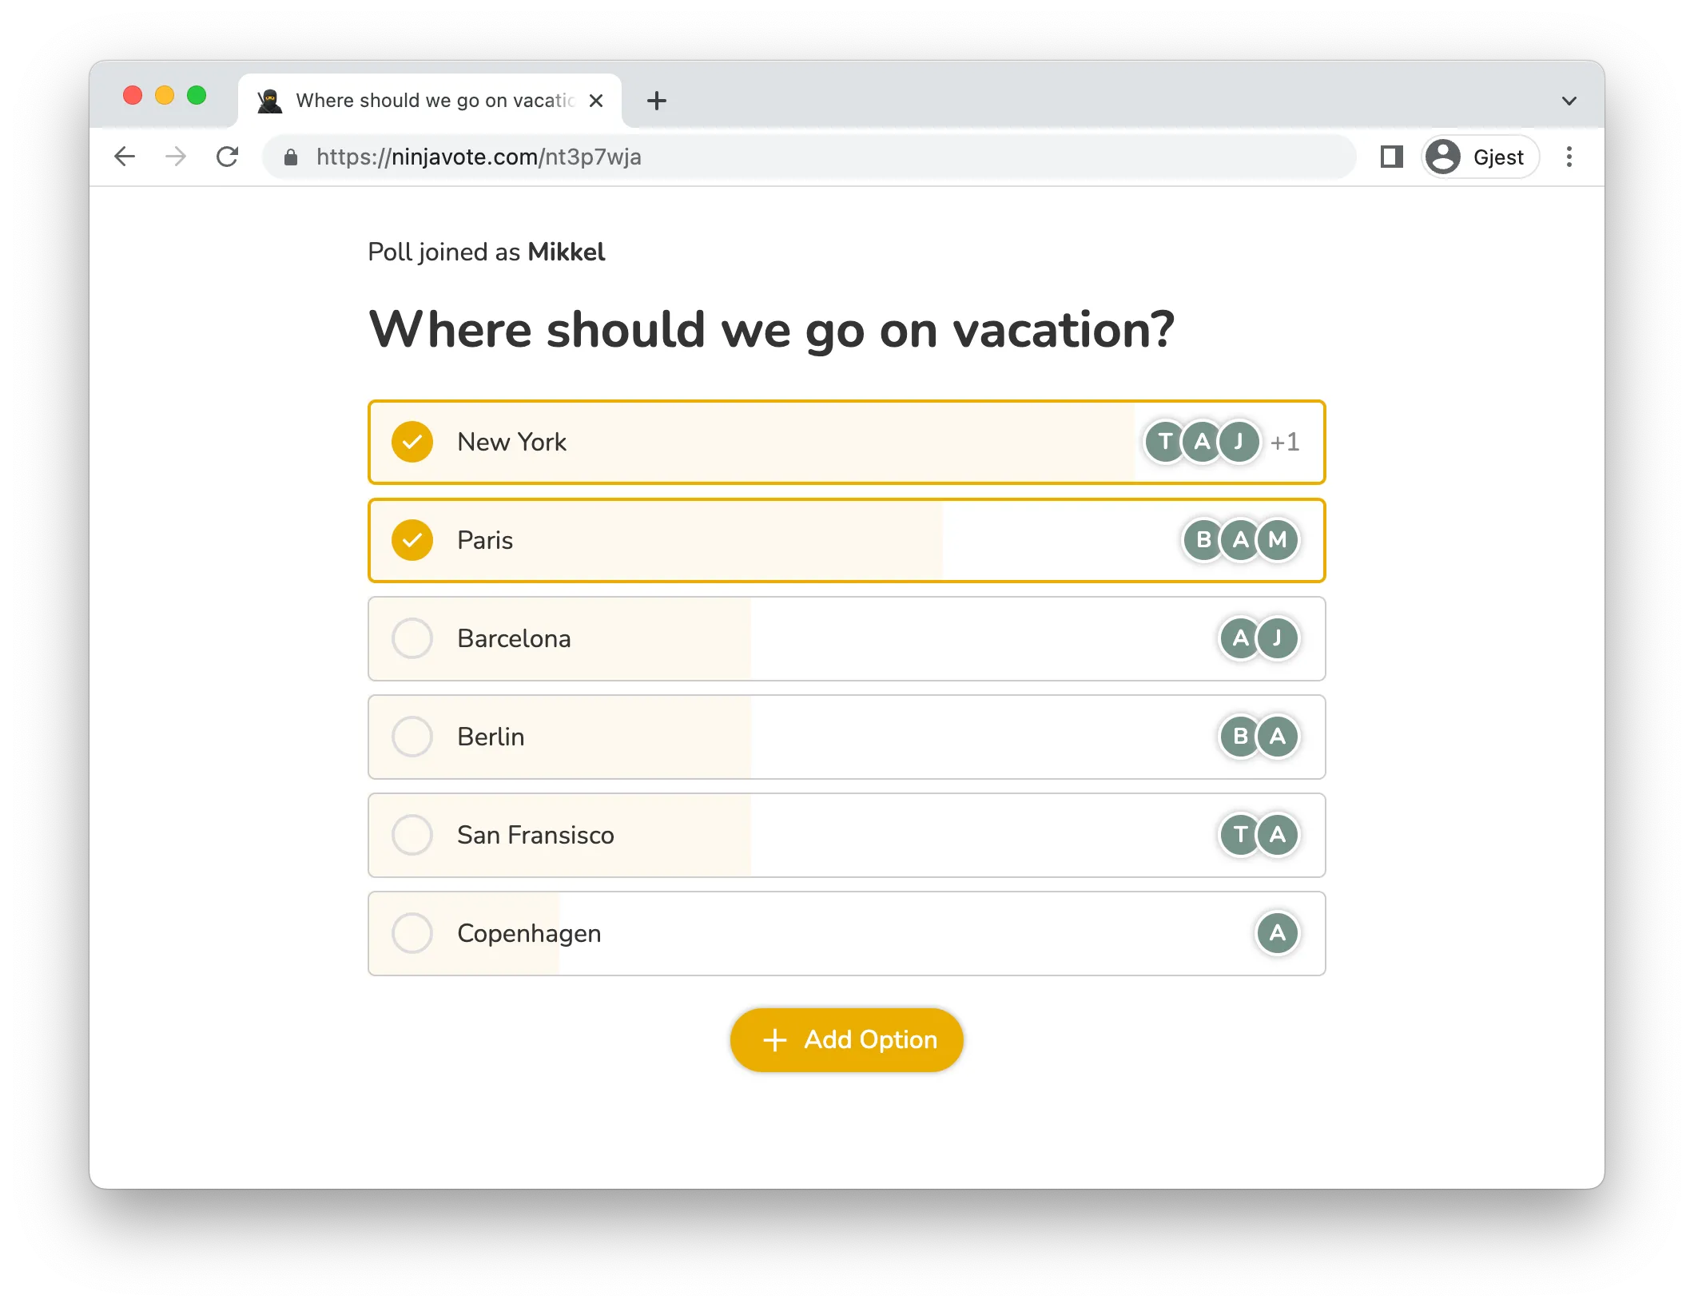Expand the tab search chevron
The height and width of the screenshot is (1307, 1694).
pyautogui.click(x=1569, y=101)
